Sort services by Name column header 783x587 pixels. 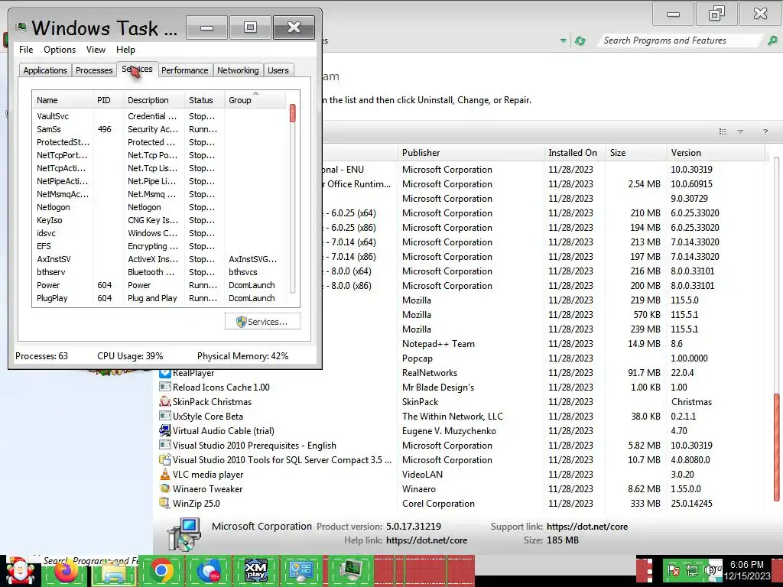[63, 100]
